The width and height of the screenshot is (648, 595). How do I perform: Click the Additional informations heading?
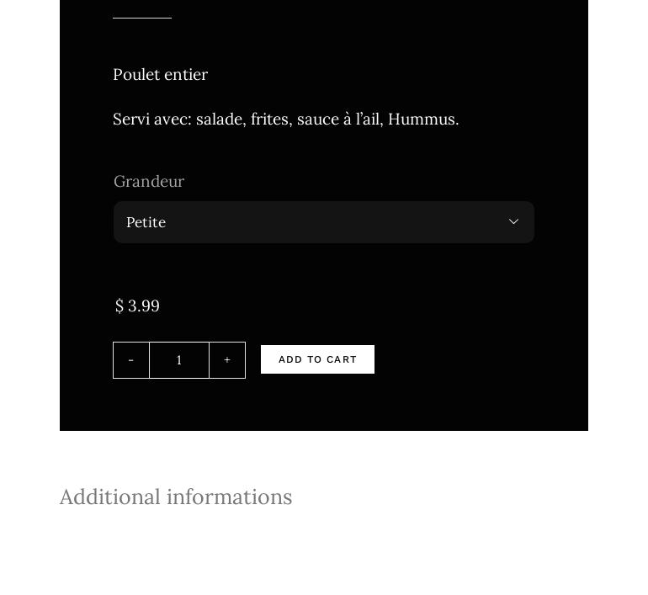click(x=176, y=497)
